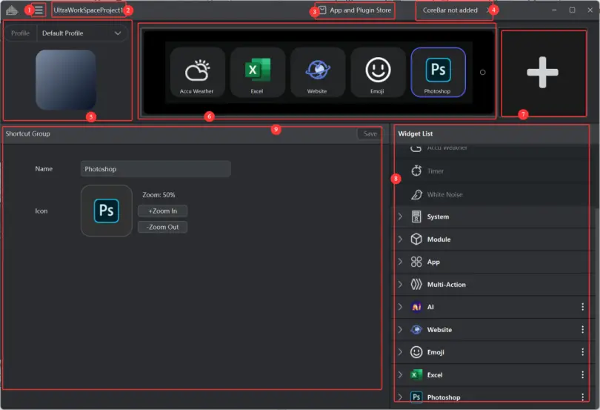Click the profile gradient thumbnail
600x410 pixels.
(x=66, y=79)
